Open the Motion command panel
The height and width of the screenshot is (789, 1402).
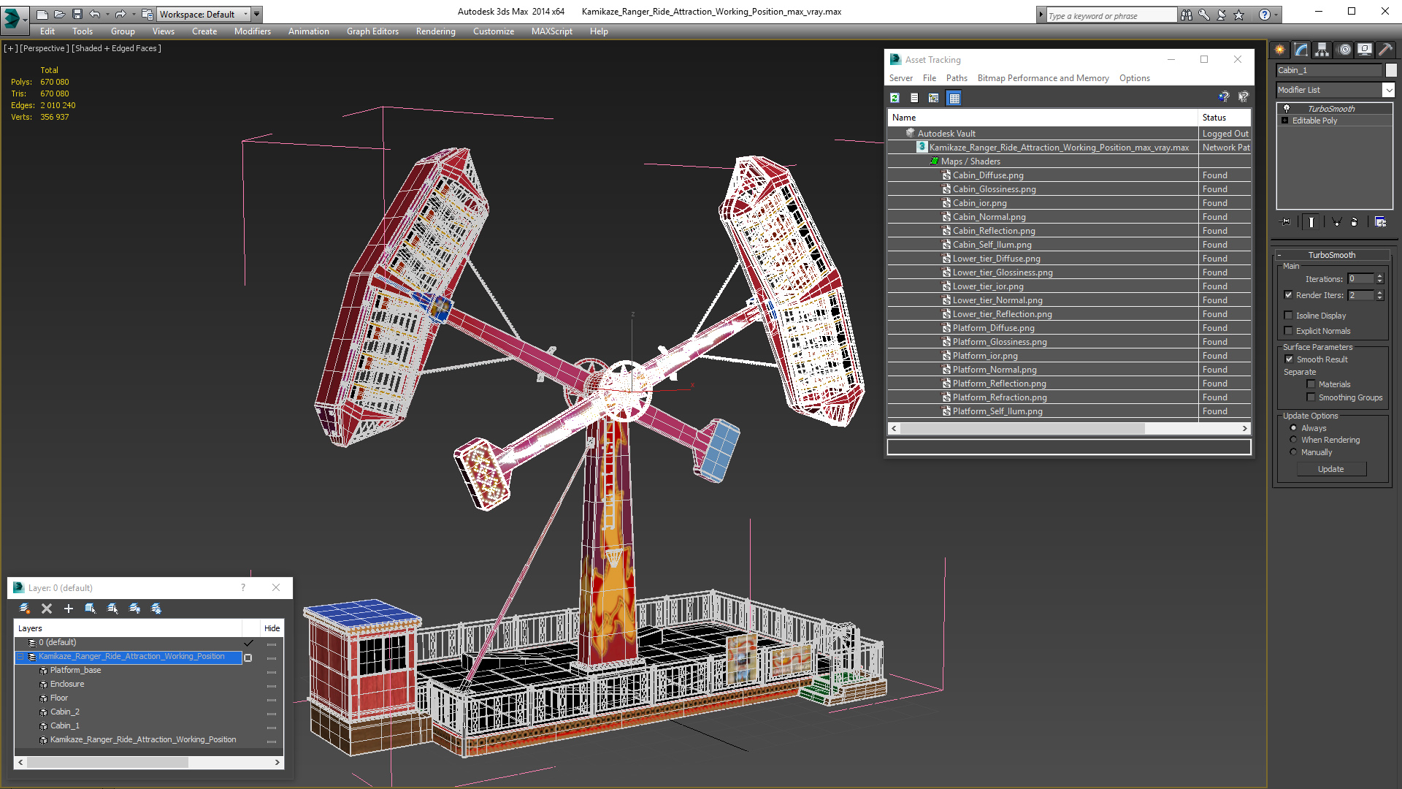click(x=1344, y=50)
